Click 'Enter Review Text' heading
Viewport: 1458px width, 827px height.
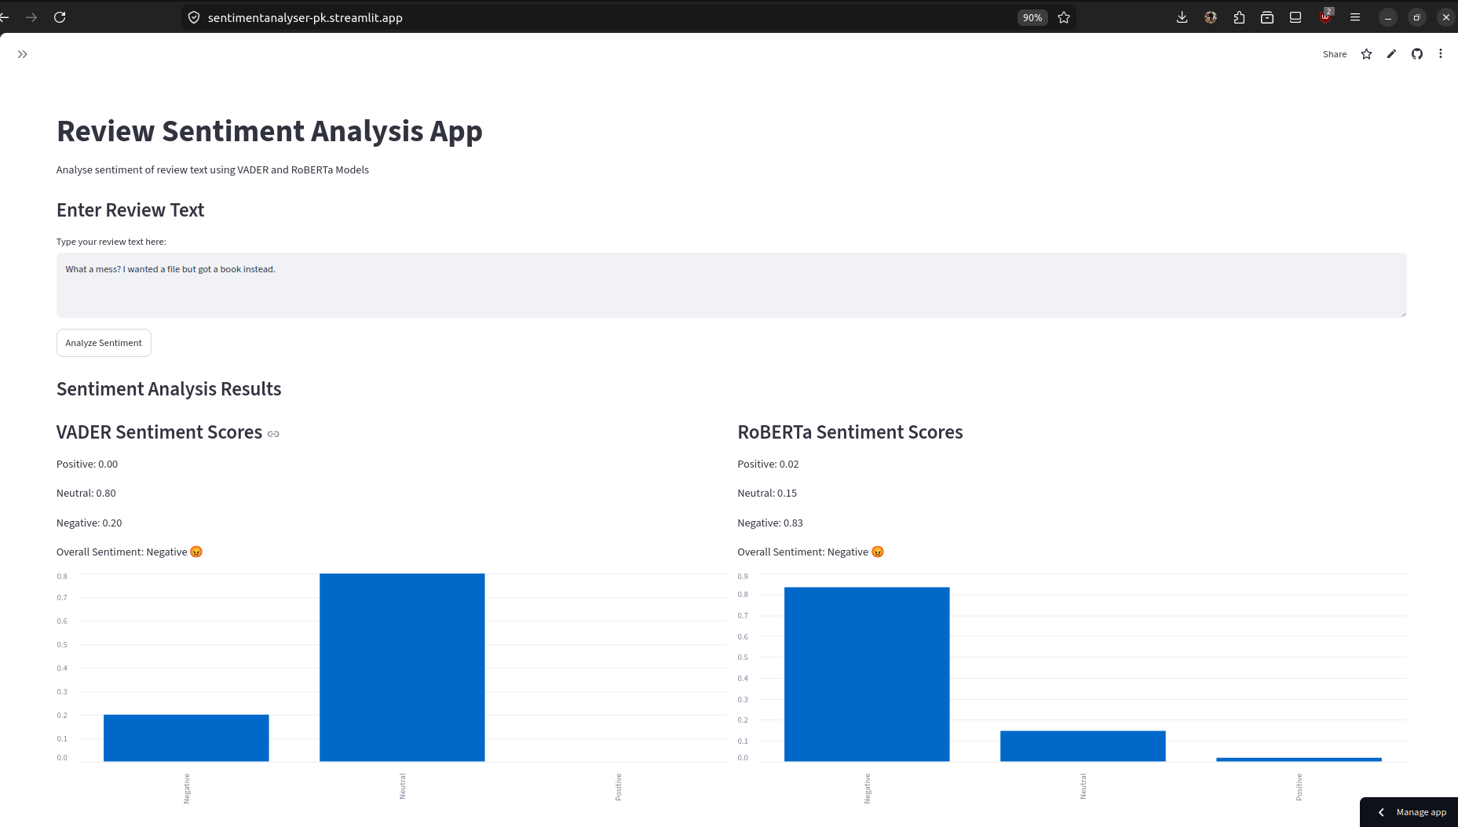(130, 210)
